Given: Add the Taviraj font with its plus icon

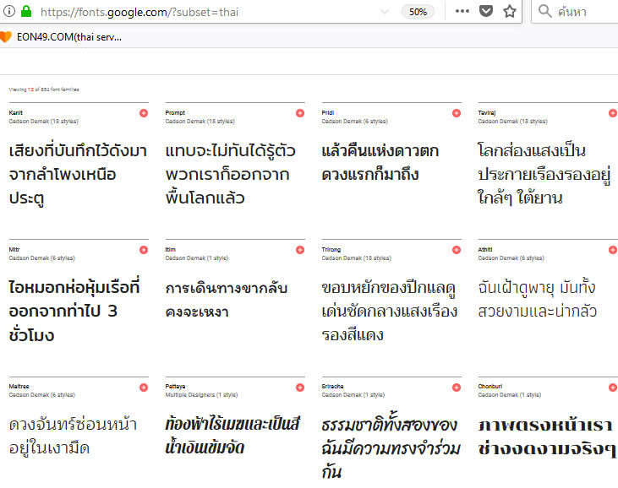Looking at the screenshot, I should click(613, 113).
